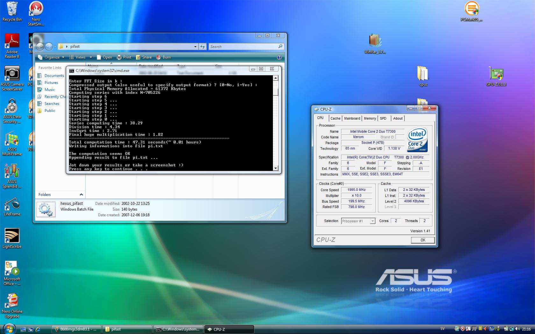Open ASUS Splendid desktop icon
Screen dimensions: 535x334
tap(12, 176)
